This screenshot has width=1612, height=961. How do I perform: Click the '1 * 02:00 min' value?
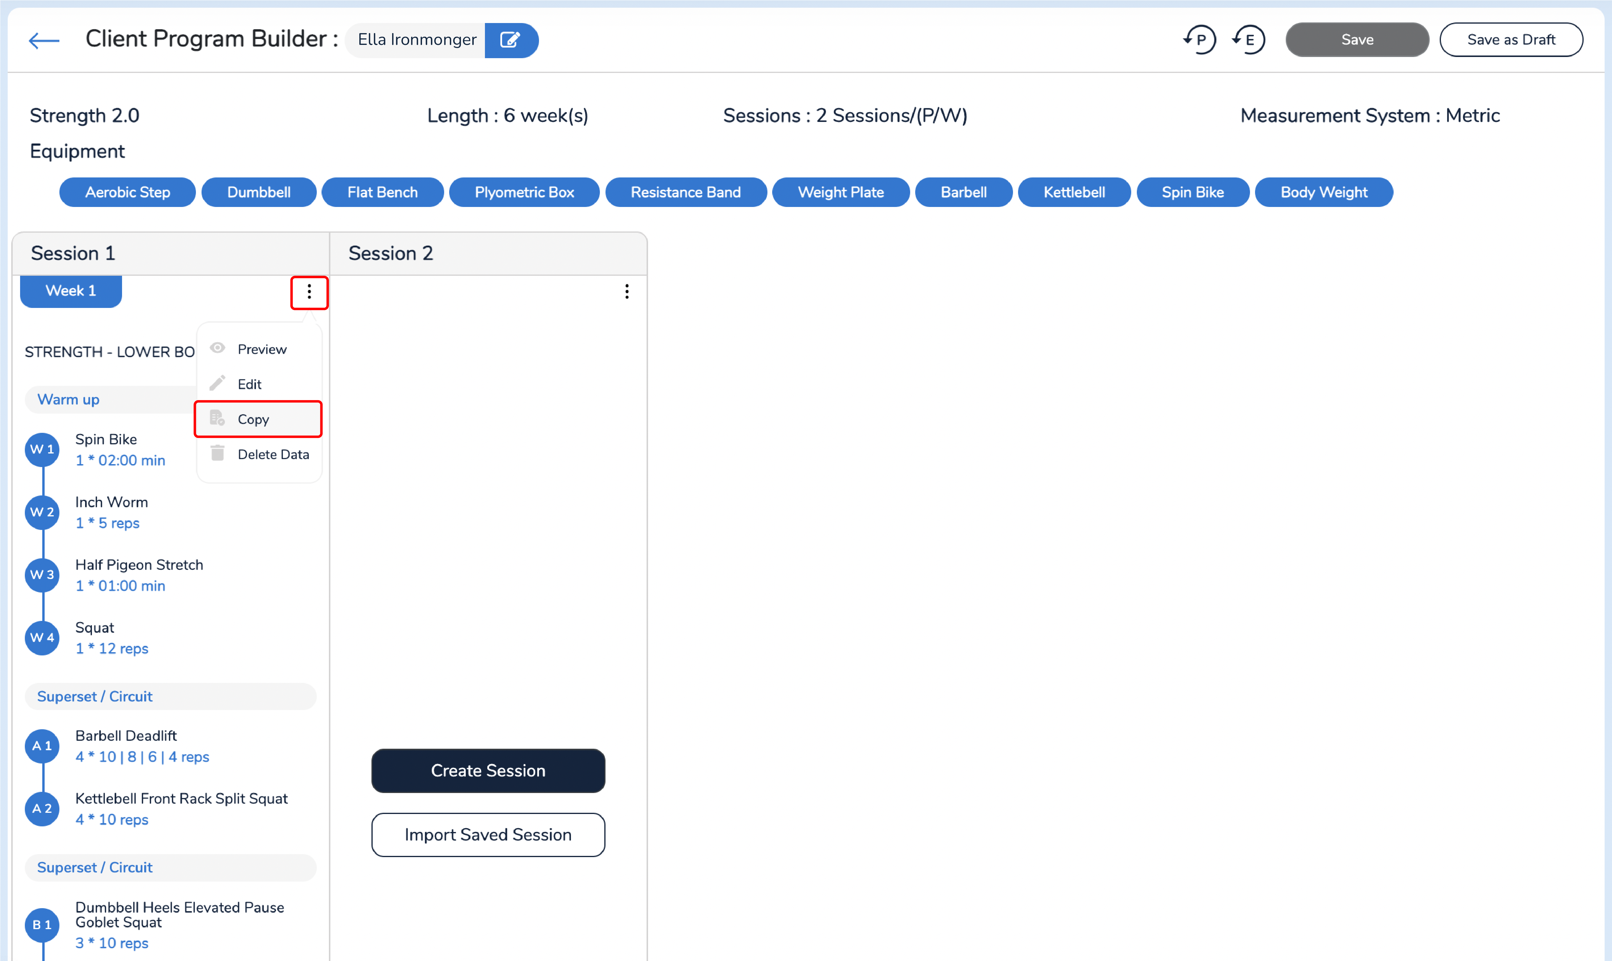tap(120, 461)
